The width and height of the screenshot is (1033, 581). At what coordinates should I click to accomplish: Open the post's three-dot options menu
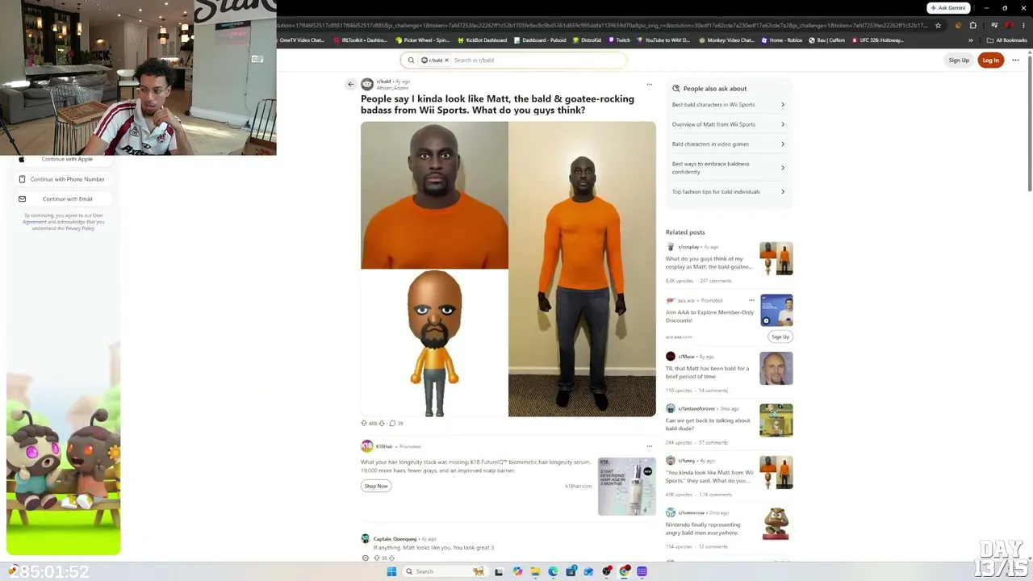point(649,84)
